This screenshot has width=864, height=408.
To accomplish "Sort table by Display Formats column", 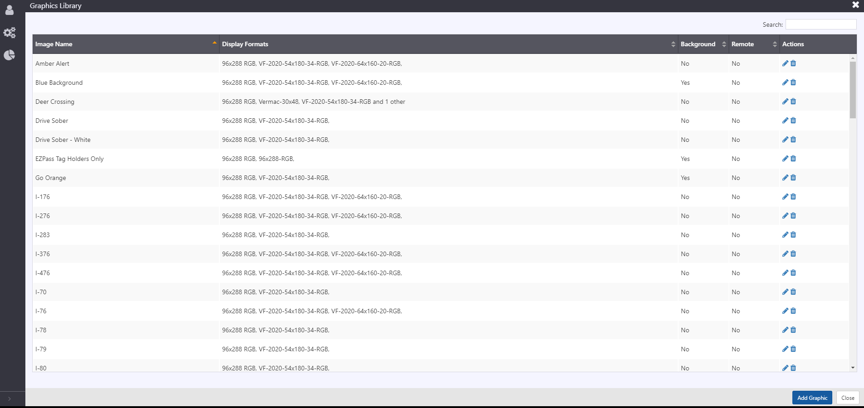I will click(x=449, y=44).
